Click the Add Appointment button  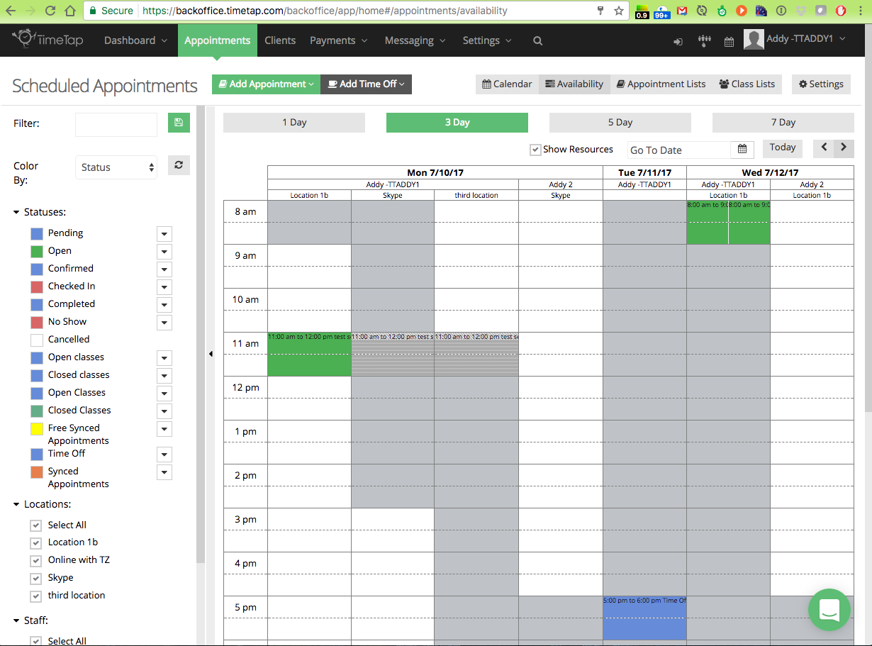pyautogui.click(x=266, y=84)
